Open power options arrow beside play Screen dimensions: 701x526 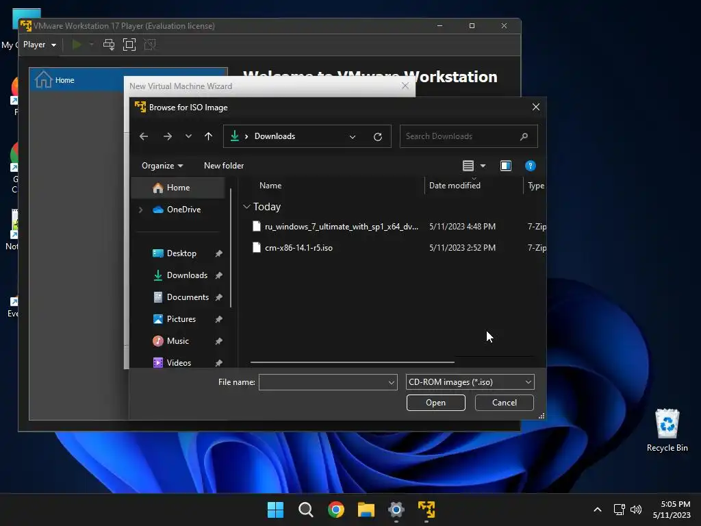coord(92,45)
